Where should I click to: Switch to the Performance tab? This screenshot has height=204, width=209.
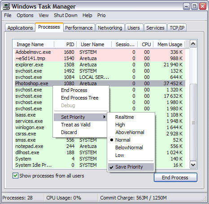[x=79, y=28]
